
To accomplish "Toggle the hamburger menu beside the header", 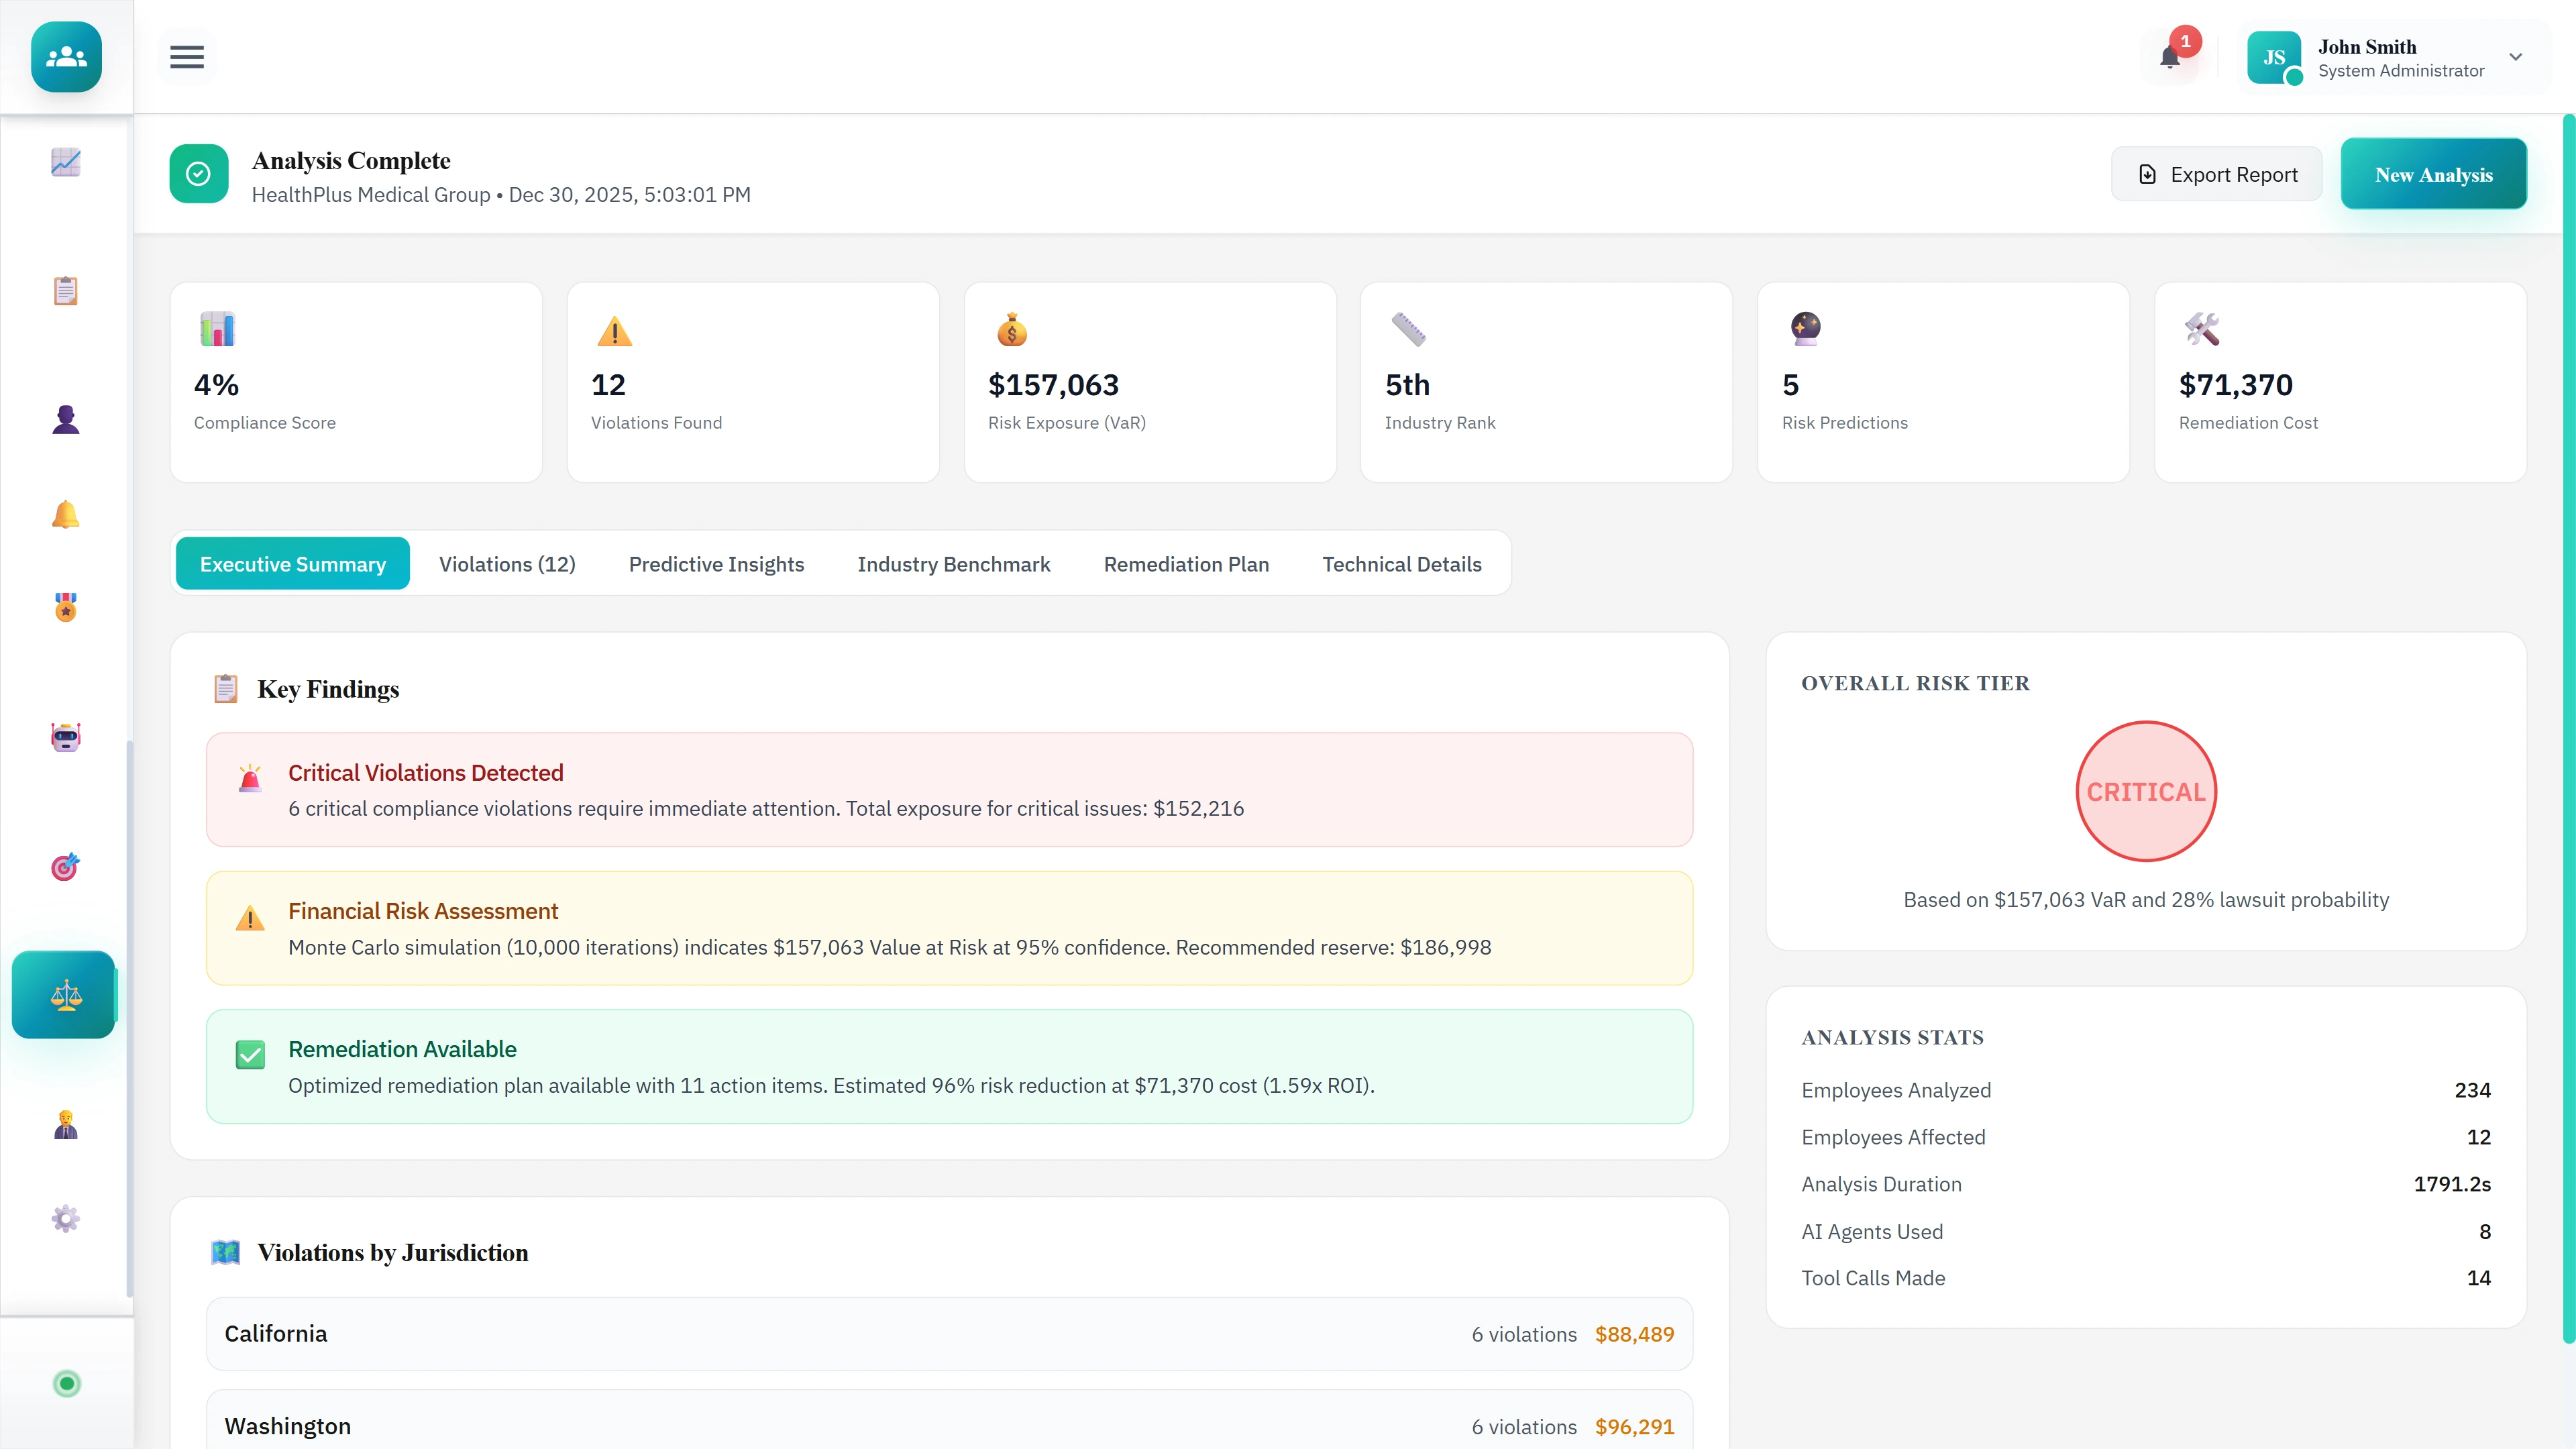I will (x=186, y=57).
